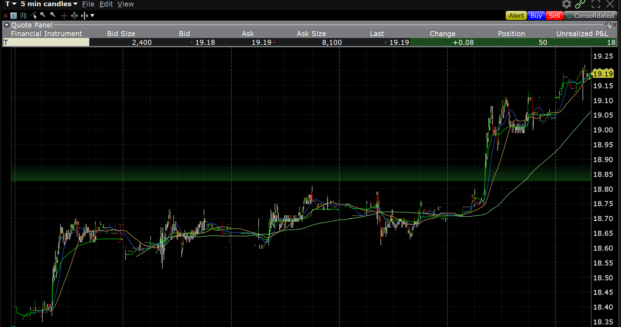Open the File menu

tap(88, 4)
